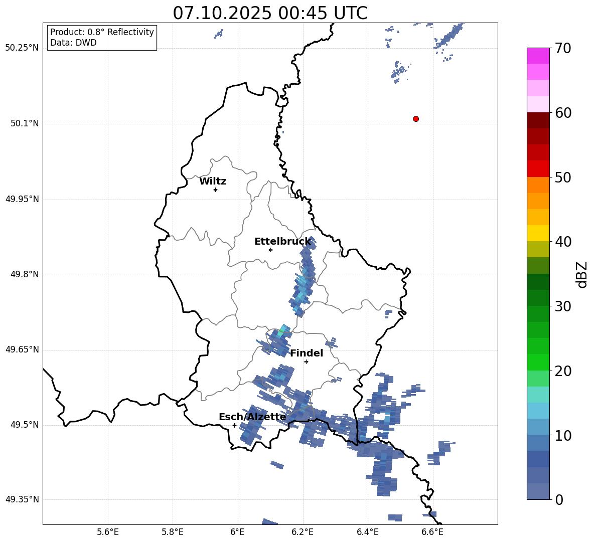
Task: Click the Wiltz station cross marker
Action: pos(215,190)
